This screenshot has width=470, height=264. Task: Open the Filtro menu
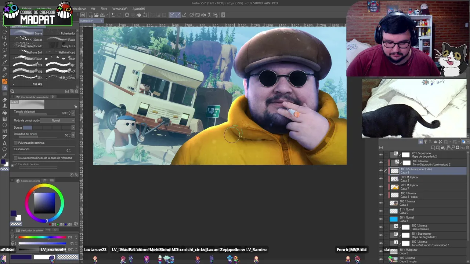coord(104,9)
